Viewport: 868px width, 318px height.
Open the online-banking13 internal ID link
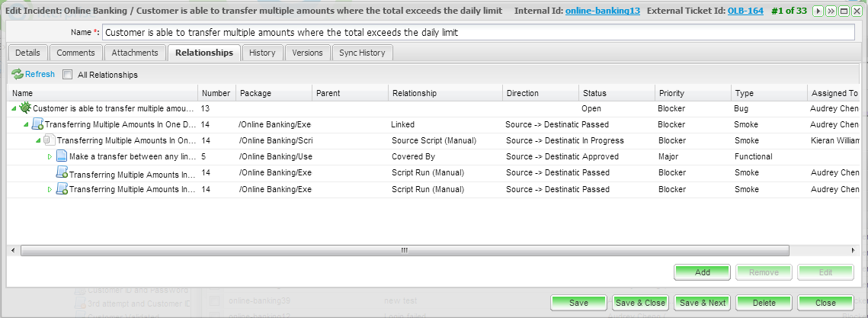click(602, 11)
